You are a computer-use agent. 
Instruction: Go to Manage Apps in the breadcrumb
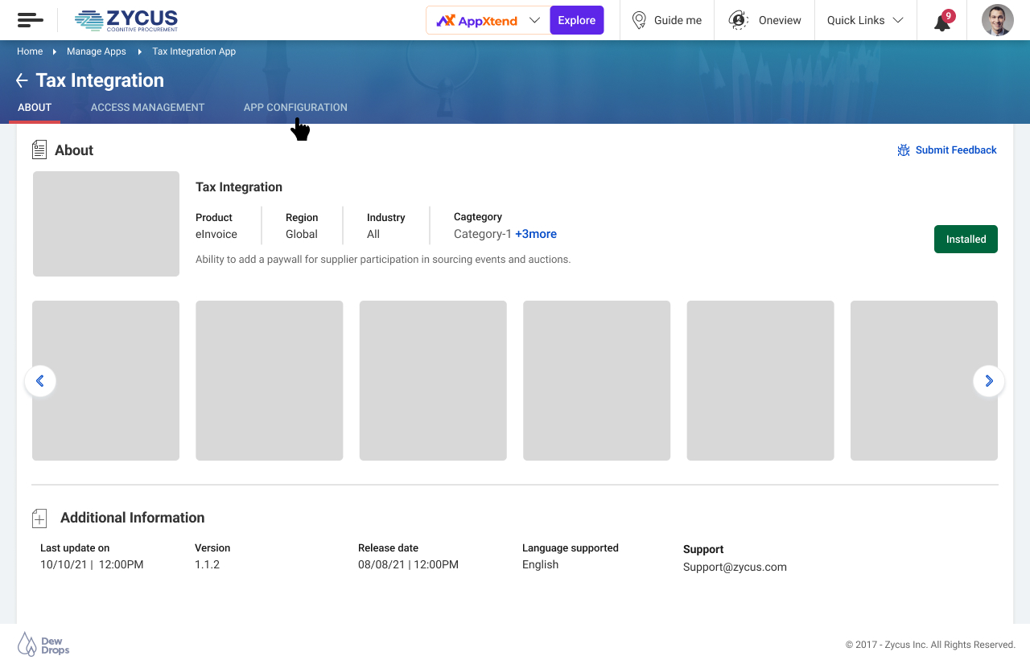97,51
